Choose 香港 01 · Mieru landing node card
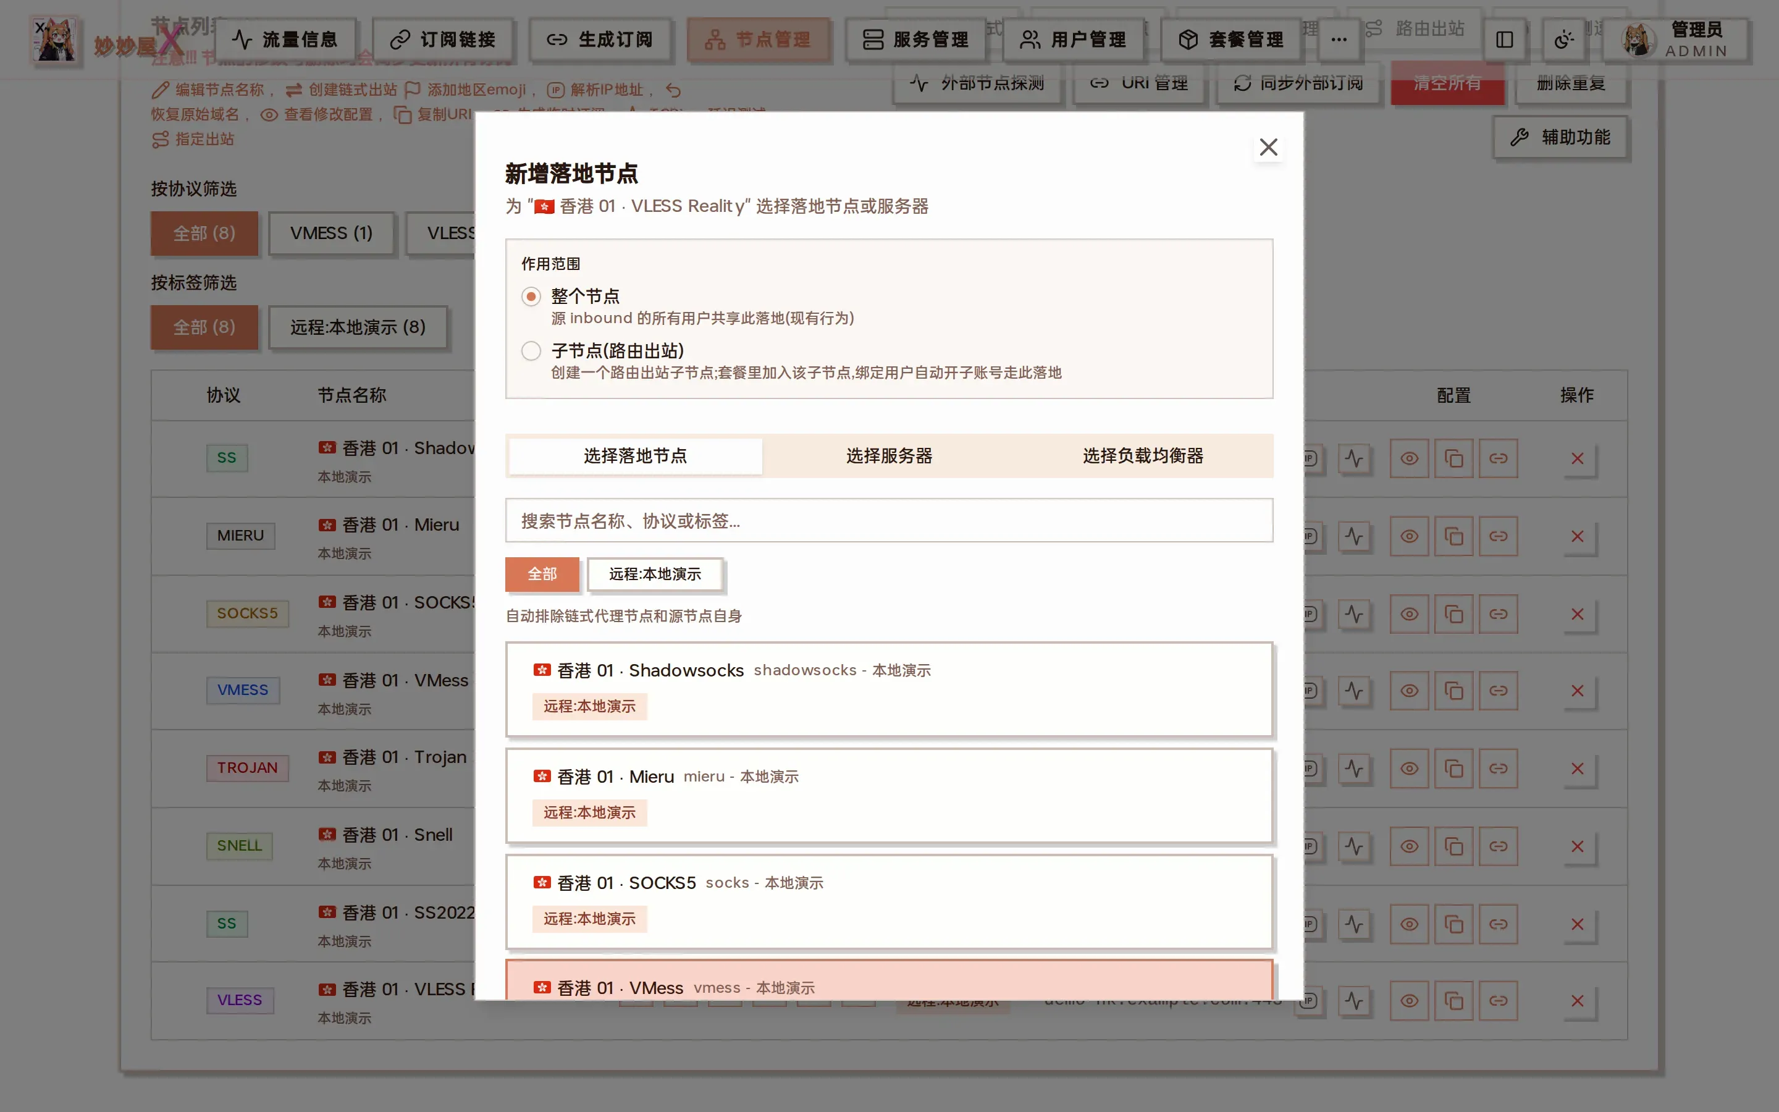Image resolution: width=1779 pixels, height=1112 pixels. tap(889, 795)
